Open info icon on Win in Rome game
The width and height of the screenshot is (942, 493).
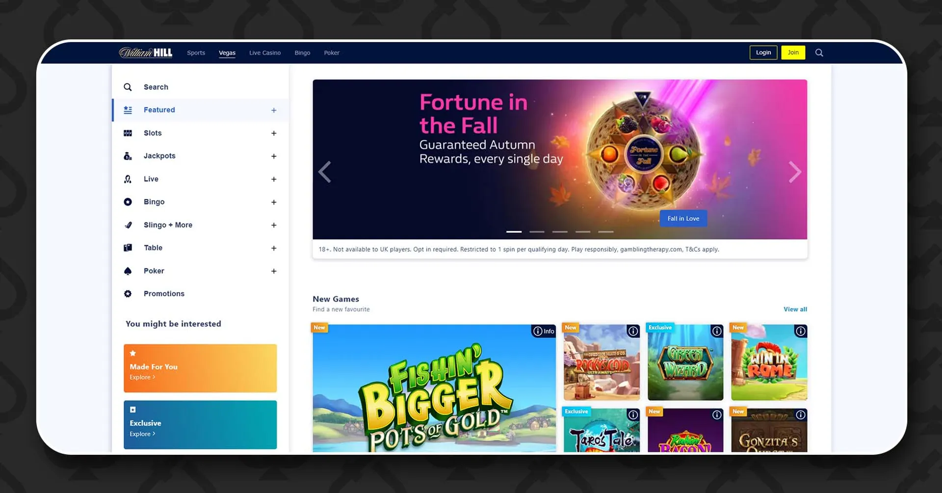[x=801, y=331]
